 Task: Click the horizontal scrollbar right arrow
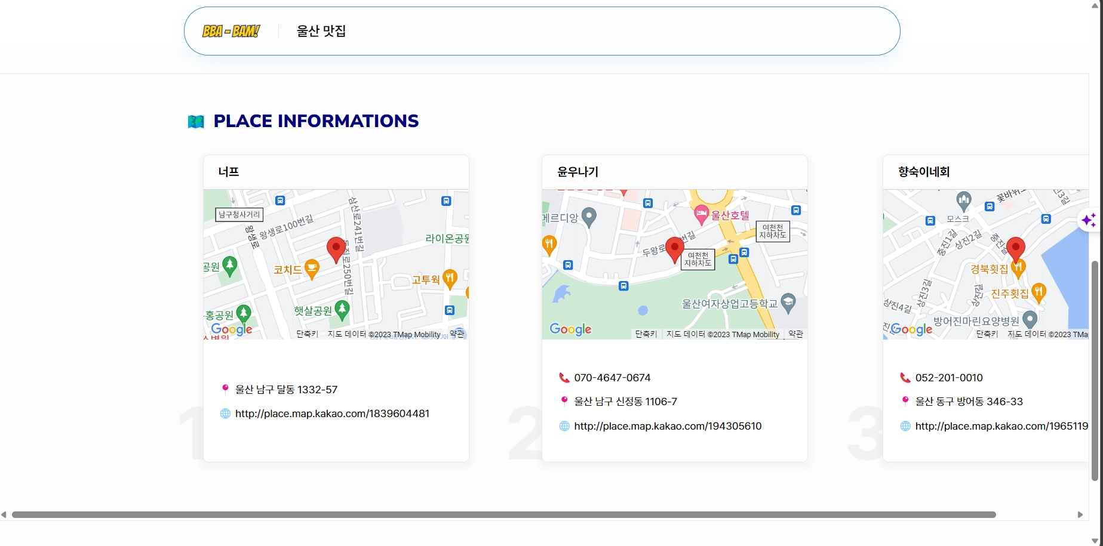pyautogui.click(x=1080, y=514)
